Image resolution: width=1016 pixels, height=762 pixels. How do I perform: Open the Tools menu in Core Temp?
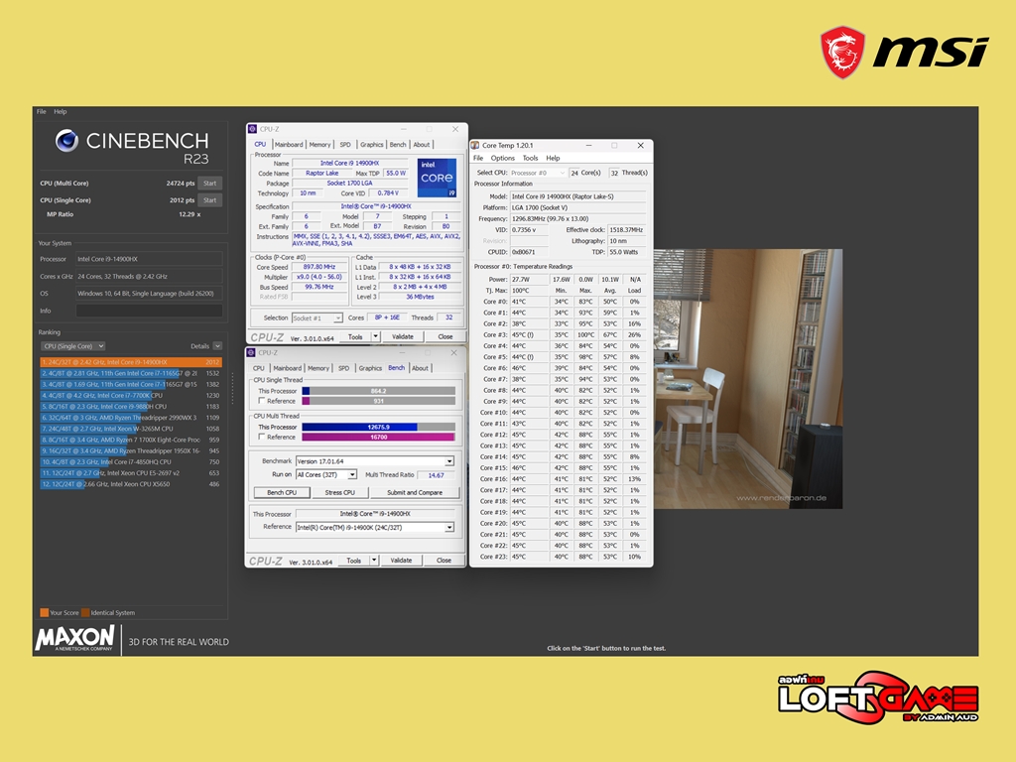click(x=530, y=158)
